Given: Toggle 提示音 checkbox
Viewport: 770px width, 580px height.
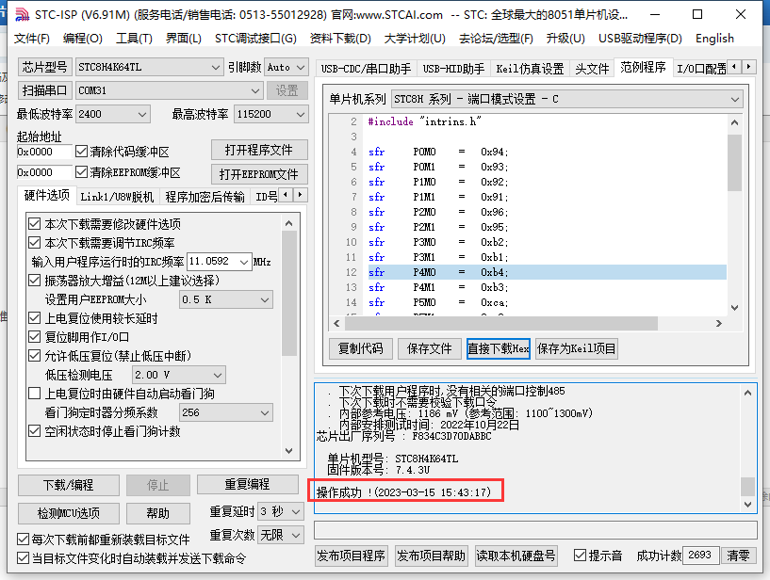Looking at the screenshot, I should [x=580, y=556].
